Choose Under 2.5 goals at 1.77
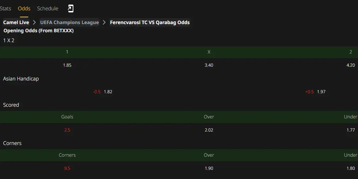This screenshot has height=179, width=358. [351, 130]
